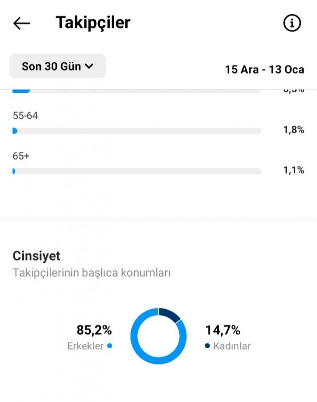This screenshot has height=402, width=317.
Task: Open the info circle icon
Action: click(x=292, y=23)
